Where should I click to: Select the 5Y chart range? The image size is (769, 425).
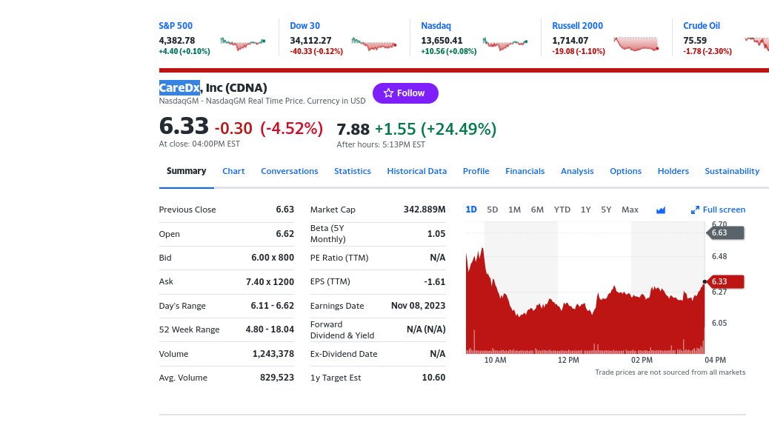pos(606,210)
